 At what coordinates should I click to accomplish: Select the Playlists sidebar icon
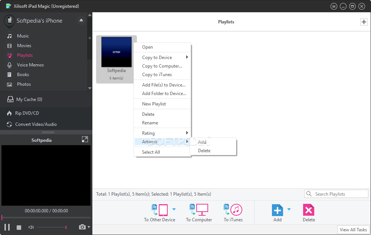10,55
